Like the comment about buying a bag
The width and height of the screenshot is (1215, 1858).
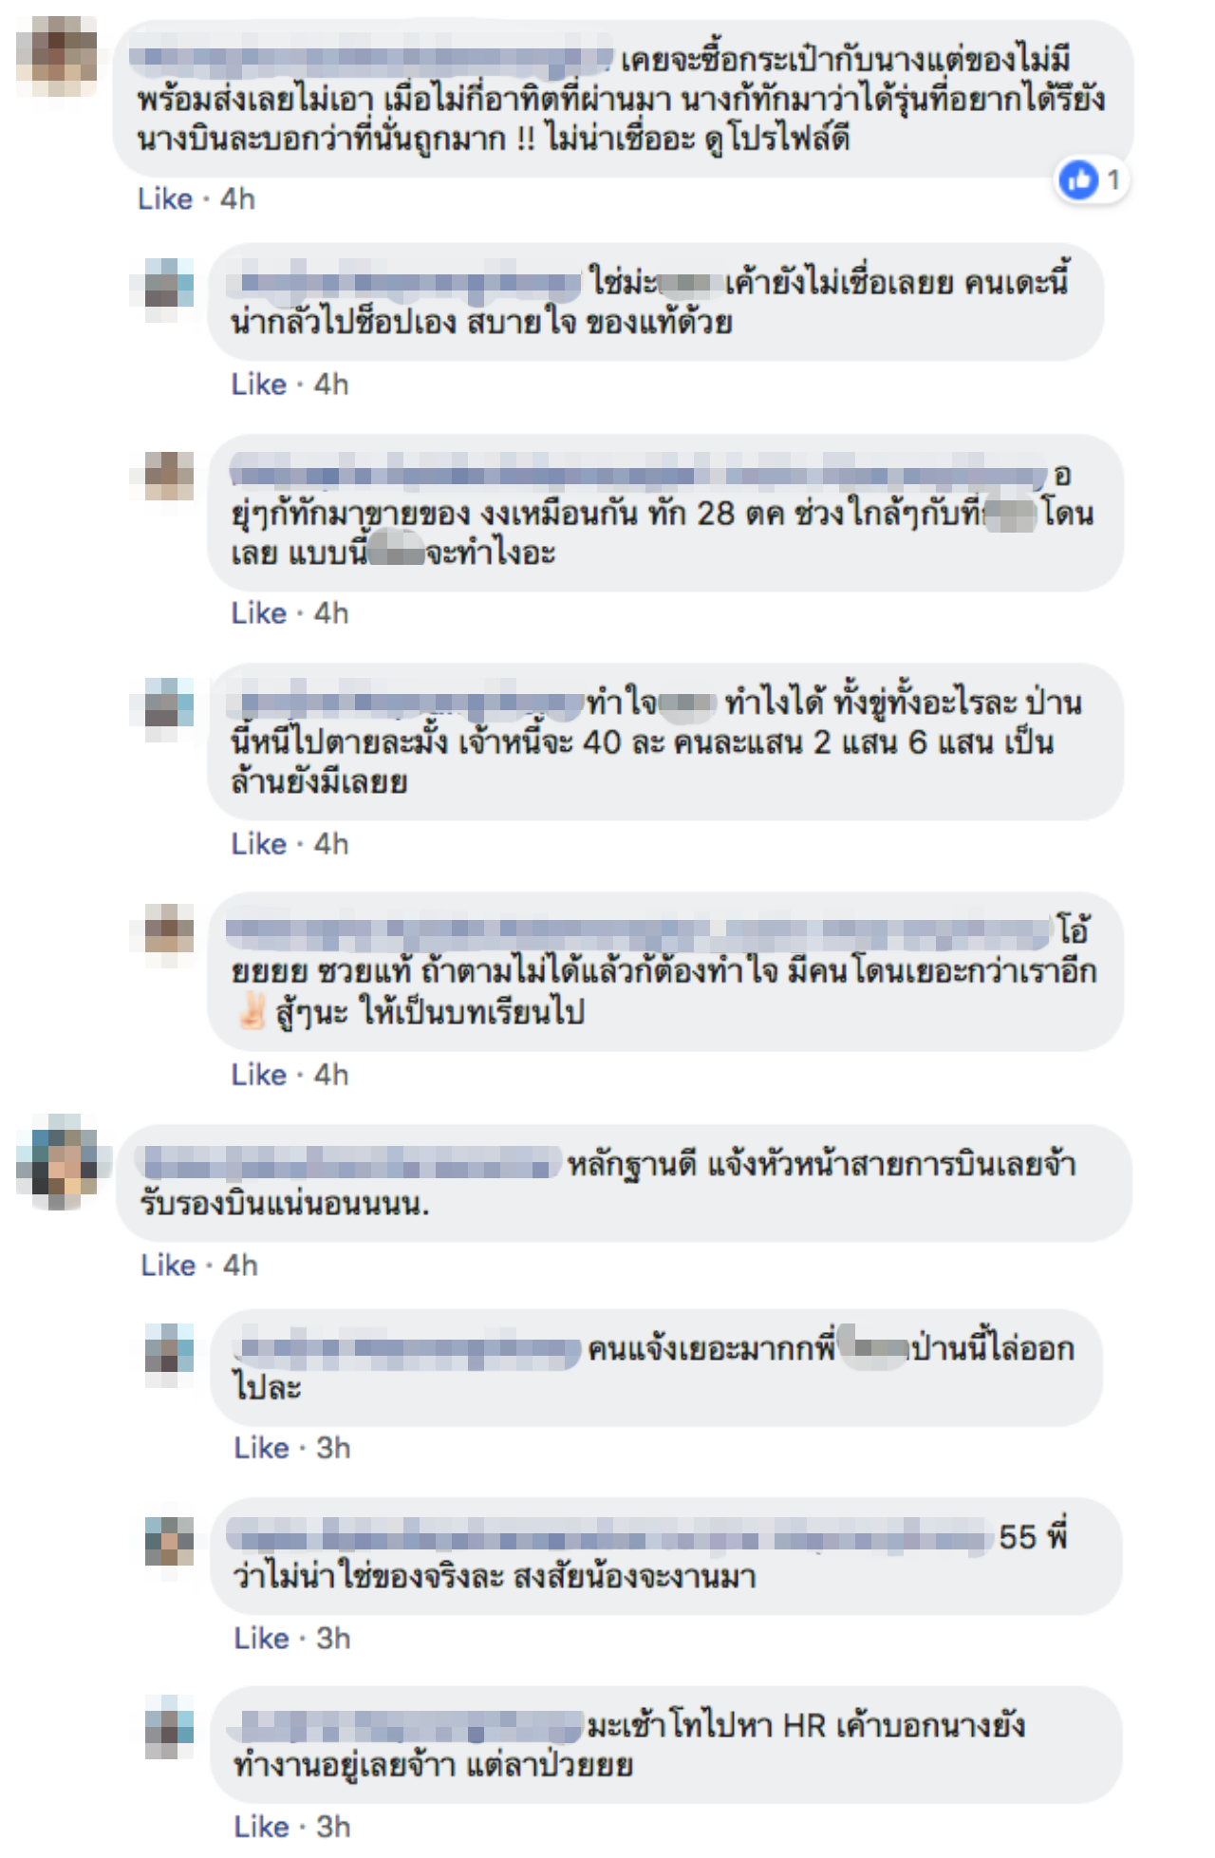165,199
